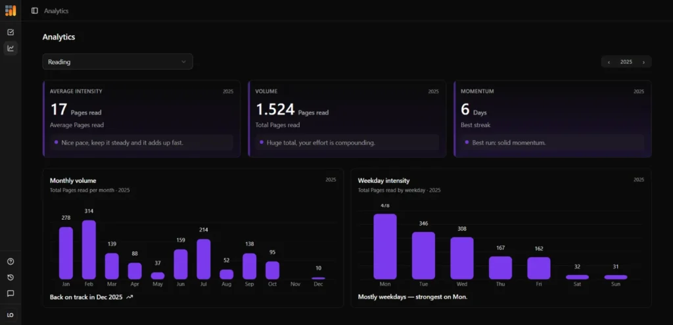Click the 17 average pages value
673x325 pixels.
pos(58,110)
